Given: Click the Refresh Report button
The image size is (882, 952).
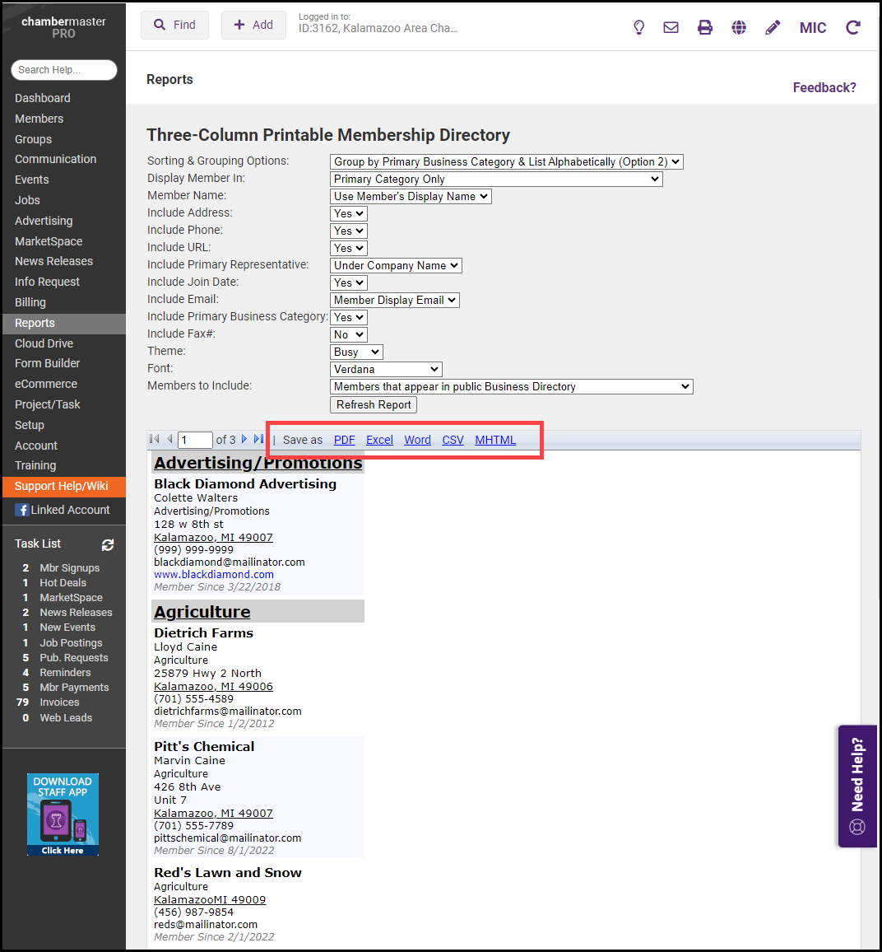Looking at the screenshot, I should (374, 405).
